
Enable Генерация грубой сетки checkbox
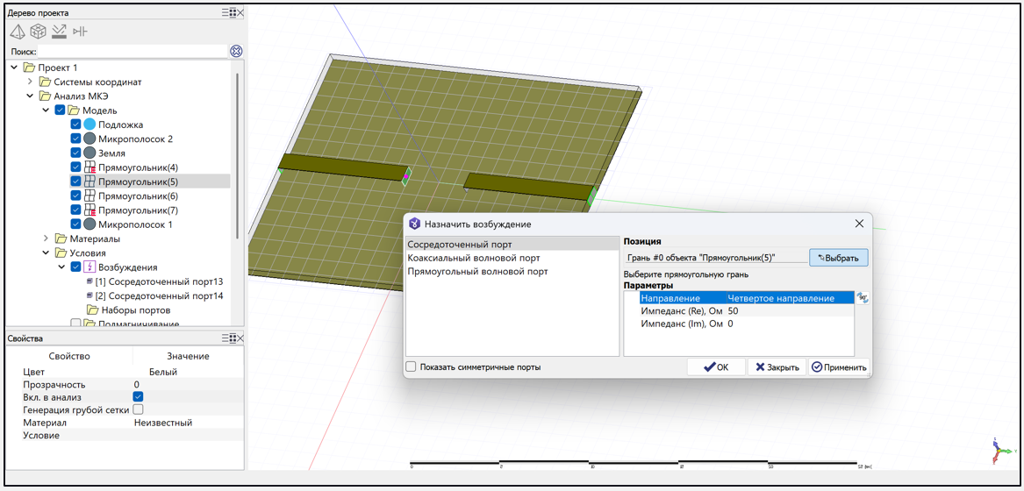tap(138, 409)
